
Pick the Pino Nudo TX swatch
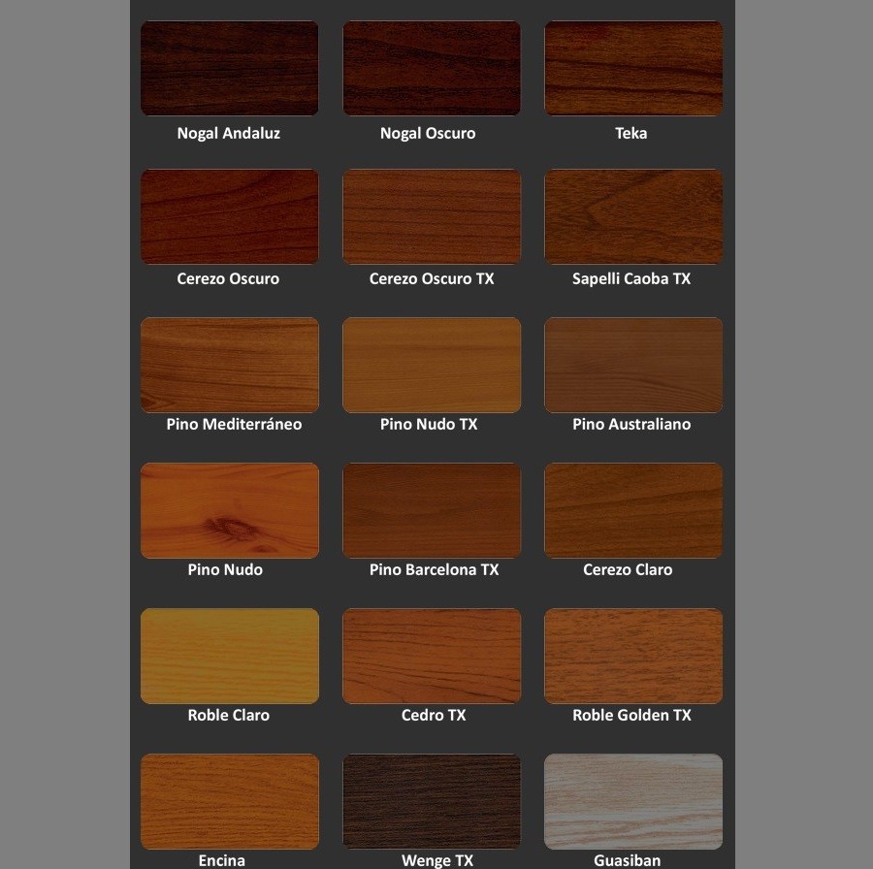point(432,366)
